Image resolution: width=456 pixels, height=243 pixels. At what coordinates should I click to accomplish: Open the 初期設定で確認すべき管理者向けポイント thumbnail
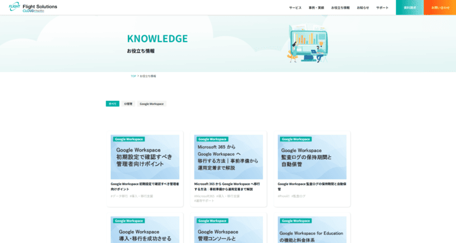[x=145, y=157]
